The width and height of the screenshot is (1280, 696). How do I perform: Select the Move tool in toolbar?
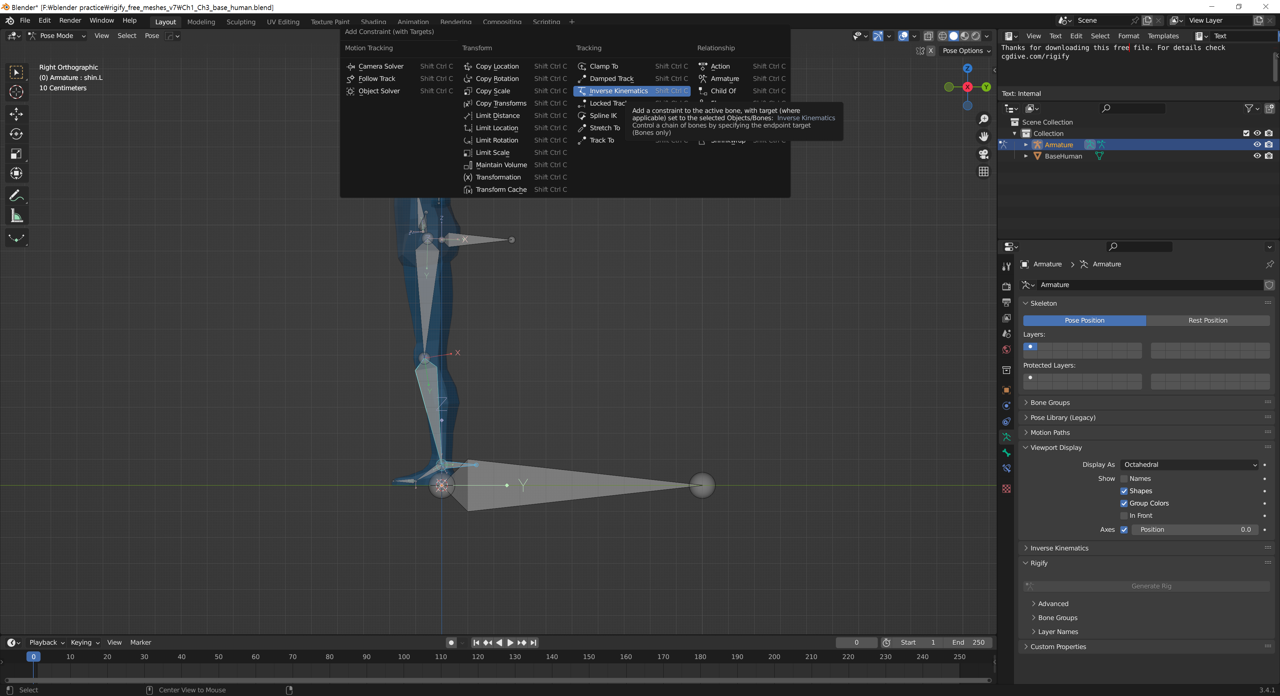coord(16,114)
